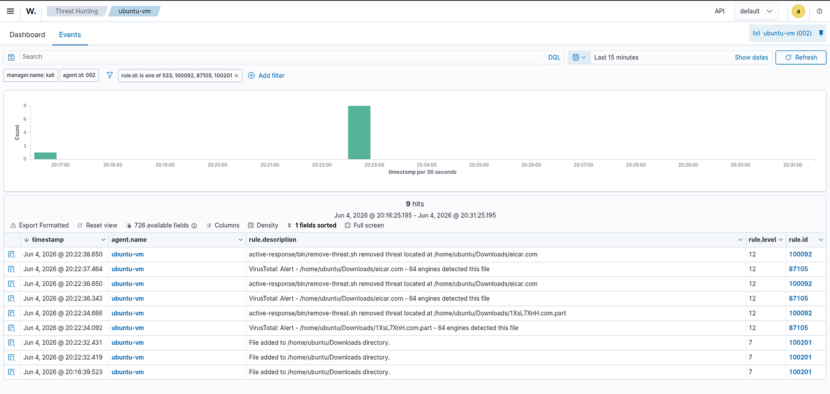Screen dimensions: 830x394
Task: Click the tall histogram bar near 20:22:30
Action: point(359,132)
